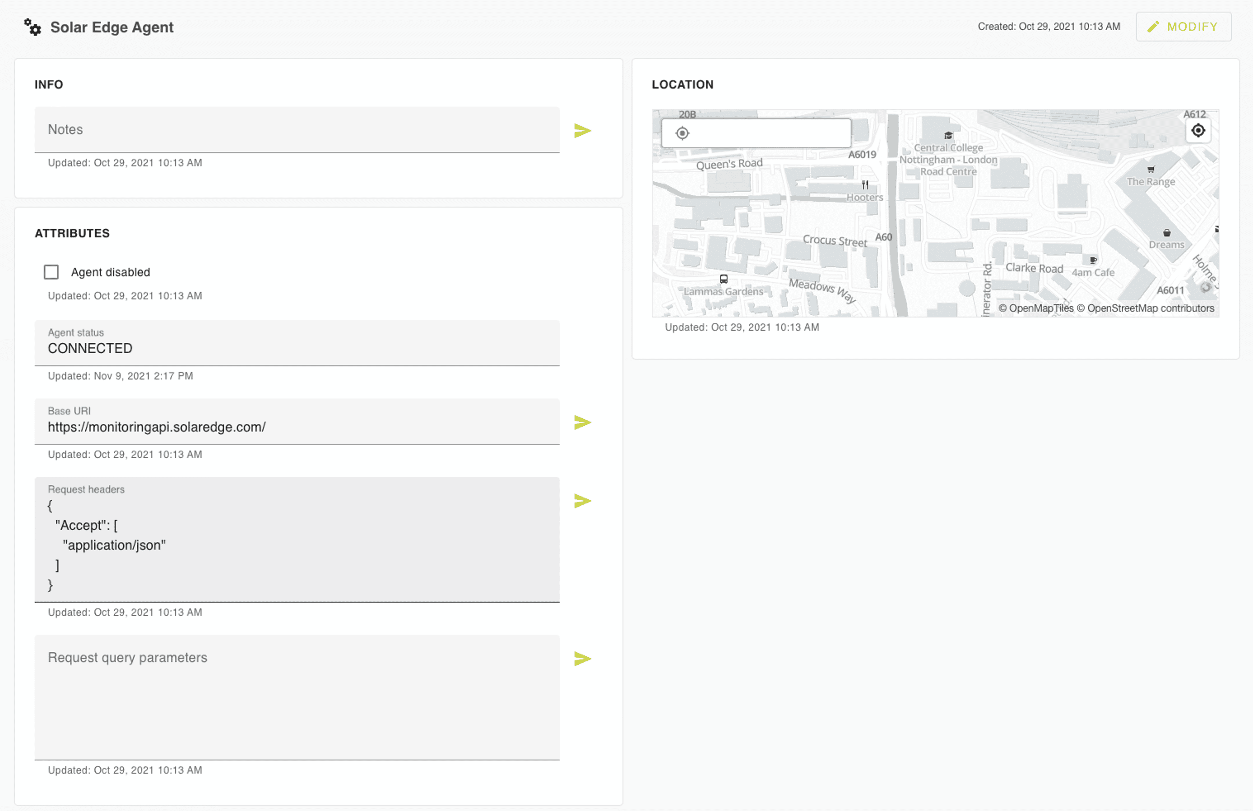1253x811 pixels.
Task: Select the CONNECTED agent status field
Action: [297, 344]
